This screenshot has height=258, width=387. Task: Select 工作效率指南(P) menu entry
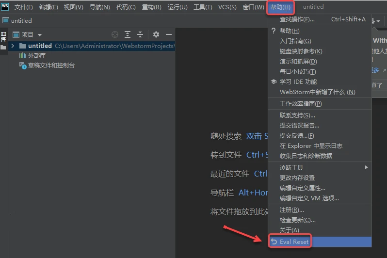pyautogui.click(x=320, y=103)
